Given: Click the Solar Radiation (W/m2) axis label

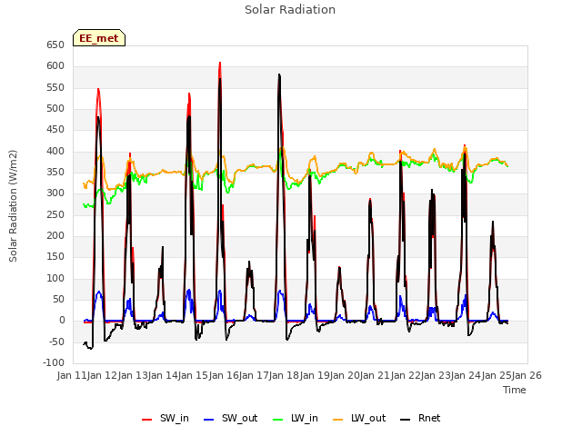Looking at the screenshot, I should point(13,206).
